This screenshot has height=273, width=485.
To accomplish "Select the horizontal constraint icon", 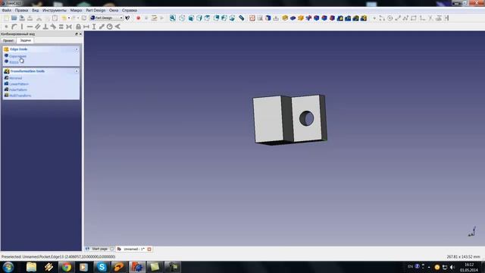I will click(30, 27).
